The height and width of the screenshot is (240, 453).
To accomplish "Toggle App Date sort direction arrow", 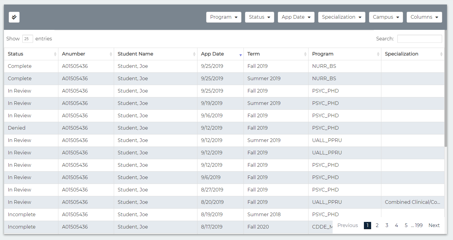I will (x=240, y=55).
